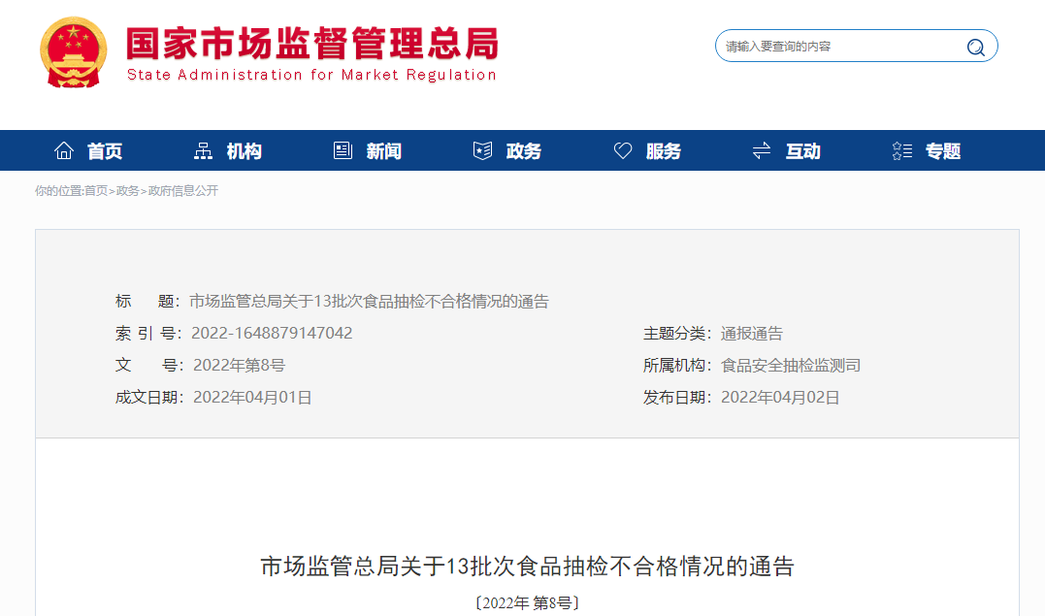Screen dimensions: 1045x616
Task: Select the 互动 menu item
Action: [801, 150]
